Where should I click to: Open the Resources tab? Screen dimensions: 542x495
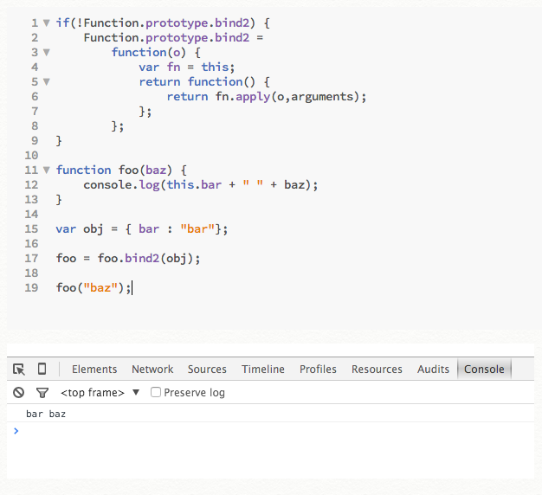377,370
